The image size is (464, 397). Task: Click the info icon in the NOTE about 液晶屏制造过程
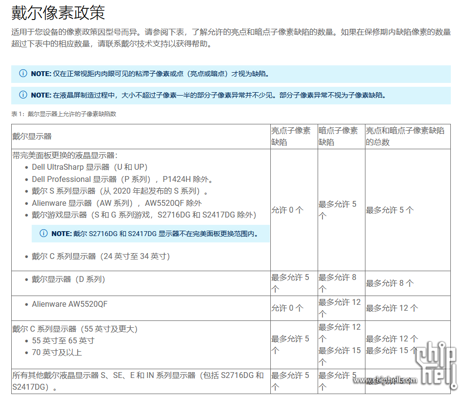[x=23, y=95]
